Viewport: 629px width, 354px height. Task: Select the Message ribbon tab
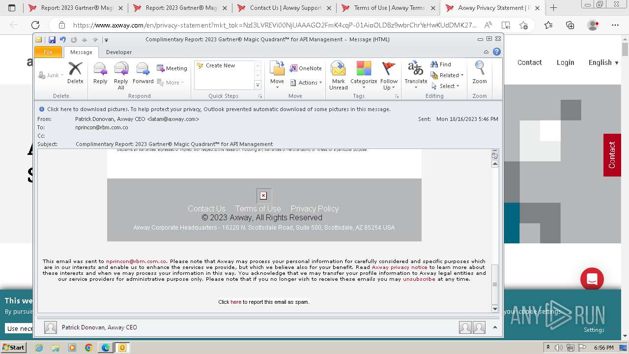coord(81,52)
